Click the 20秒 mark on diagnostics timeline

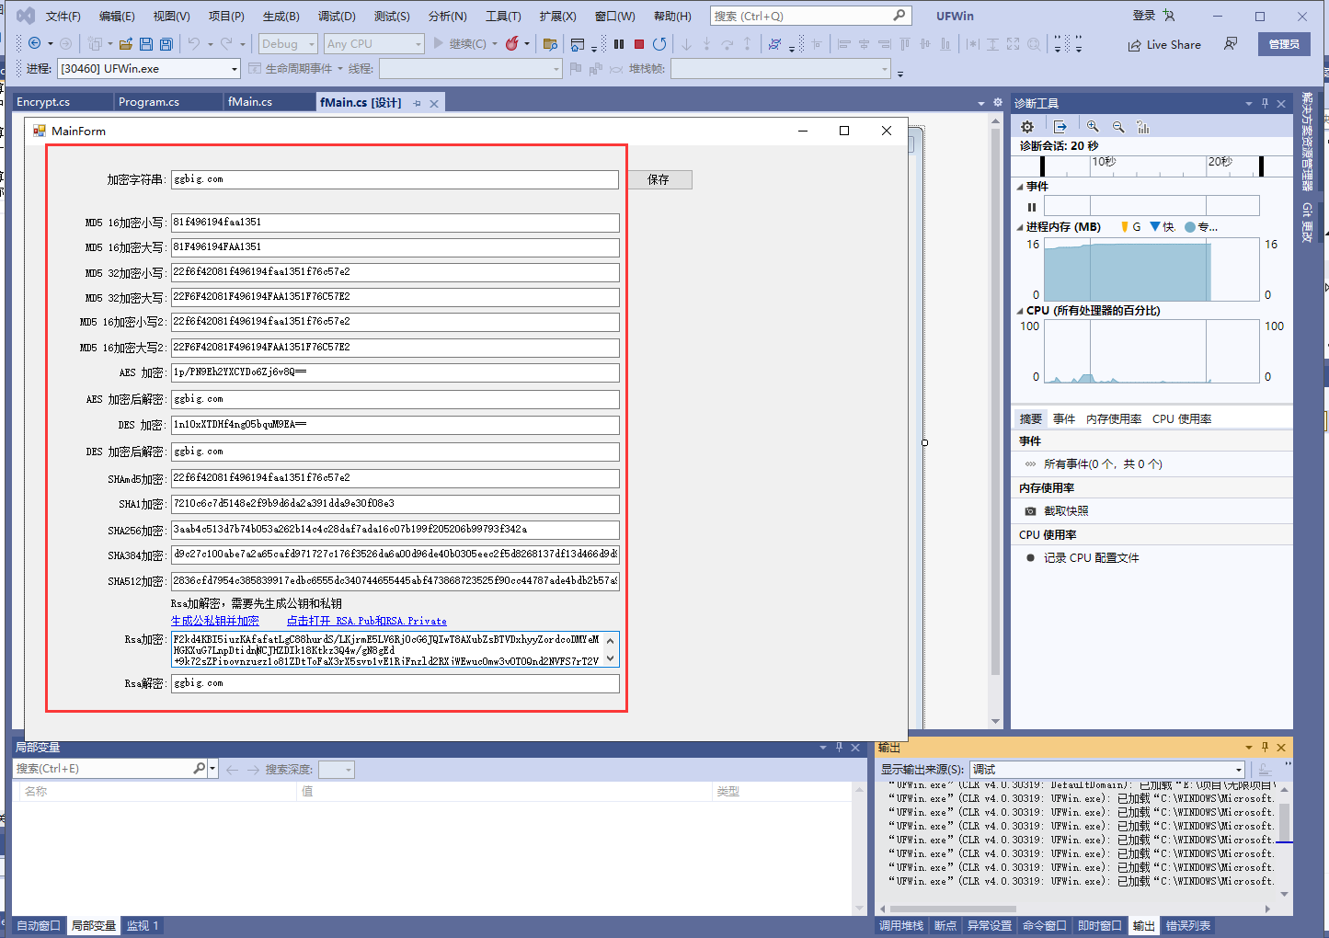click(x=1220, y=162)
